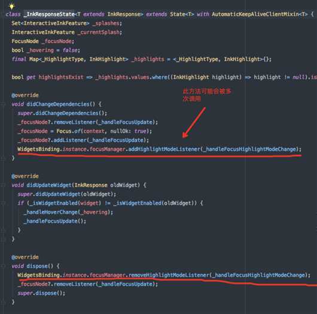Collapse the dispose method fold marker
Screen dimensions: 317x314
click(3, 266)
